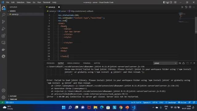
Task: Open Windows Start button on taskbar
Action: click(64, 107)
